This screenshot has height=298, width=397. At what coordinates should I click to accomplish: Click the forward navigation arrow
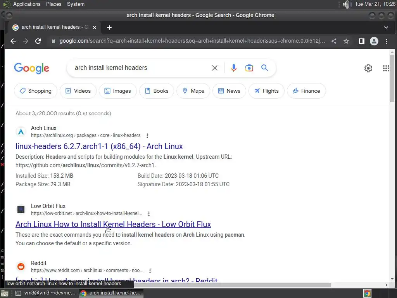point(25,41)
